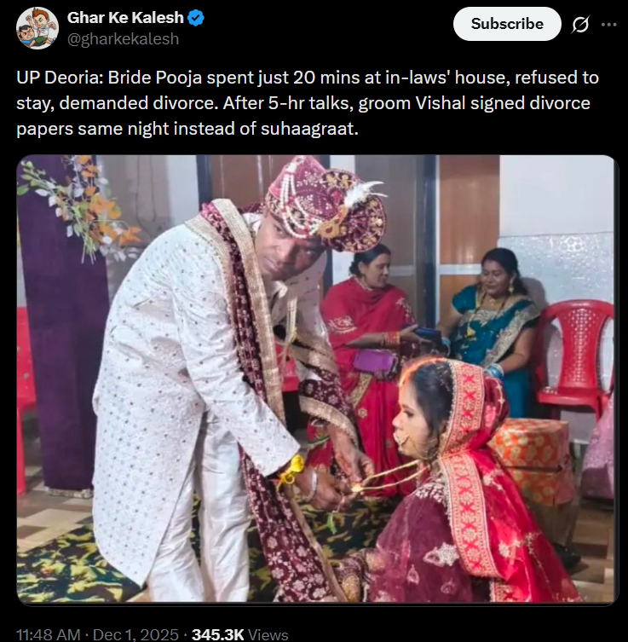The height and width of the screenshot is (642, 628).
Task: Open the Grok explain-post icon
Action: pyautogui.click(x=579, y=25)
